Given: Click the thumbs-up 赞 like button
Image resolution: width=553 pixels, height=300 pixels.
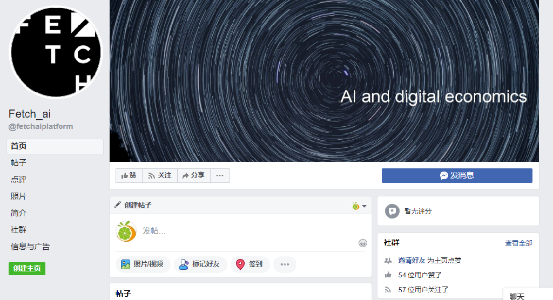Looking at the screenshot, I should (129, 175).
